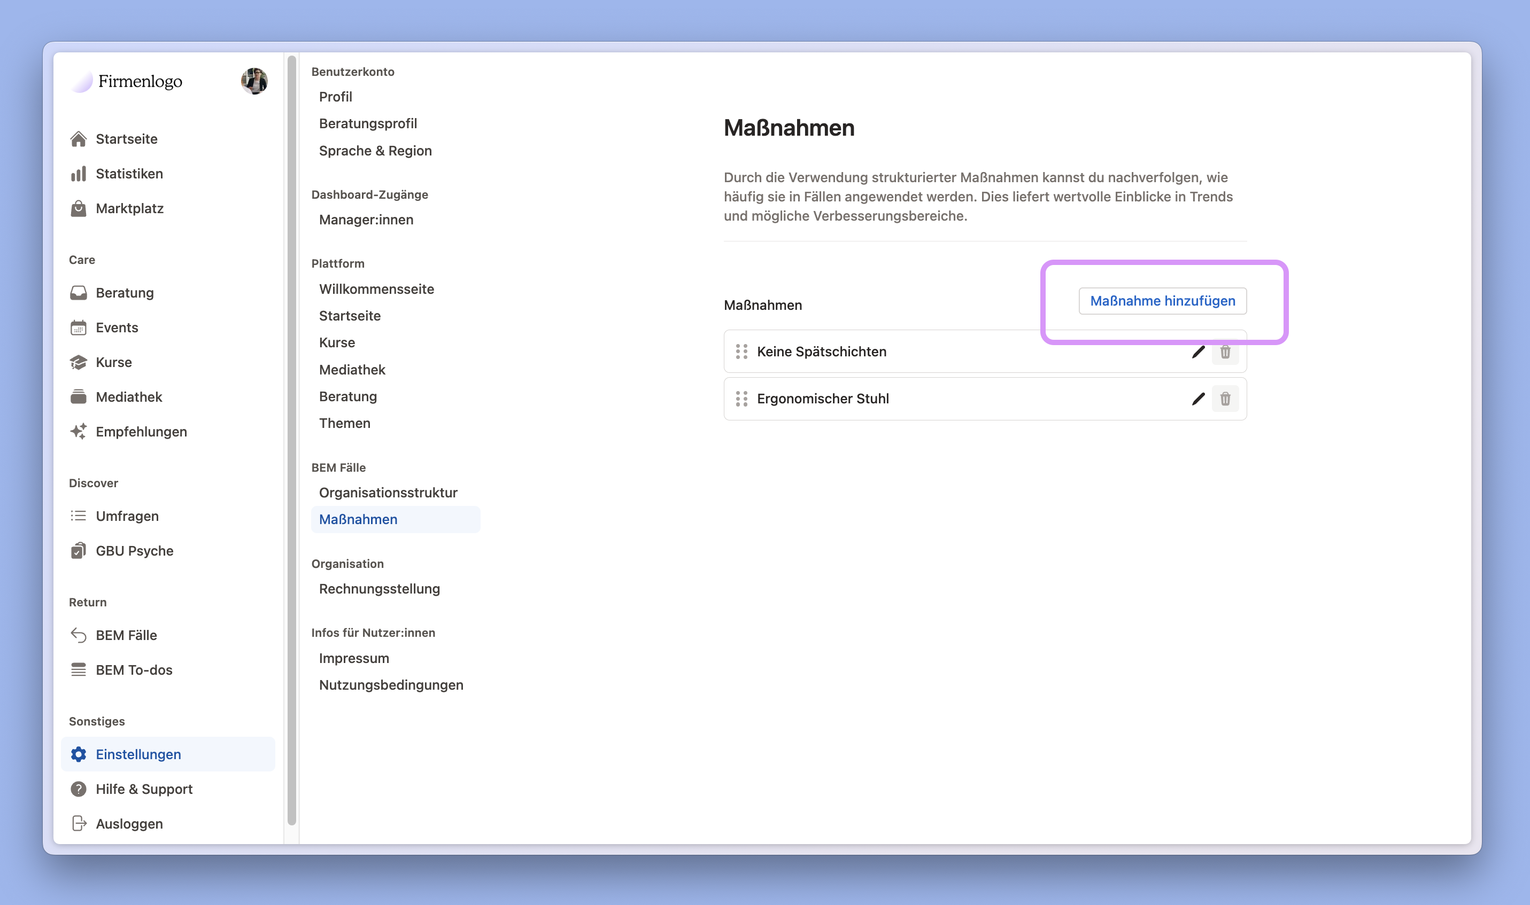Open Rechnungsstellung settings page
Image resolution: width=1530 pixels, height=905 pixels.
pyautogui.click(x=379, y=589)
